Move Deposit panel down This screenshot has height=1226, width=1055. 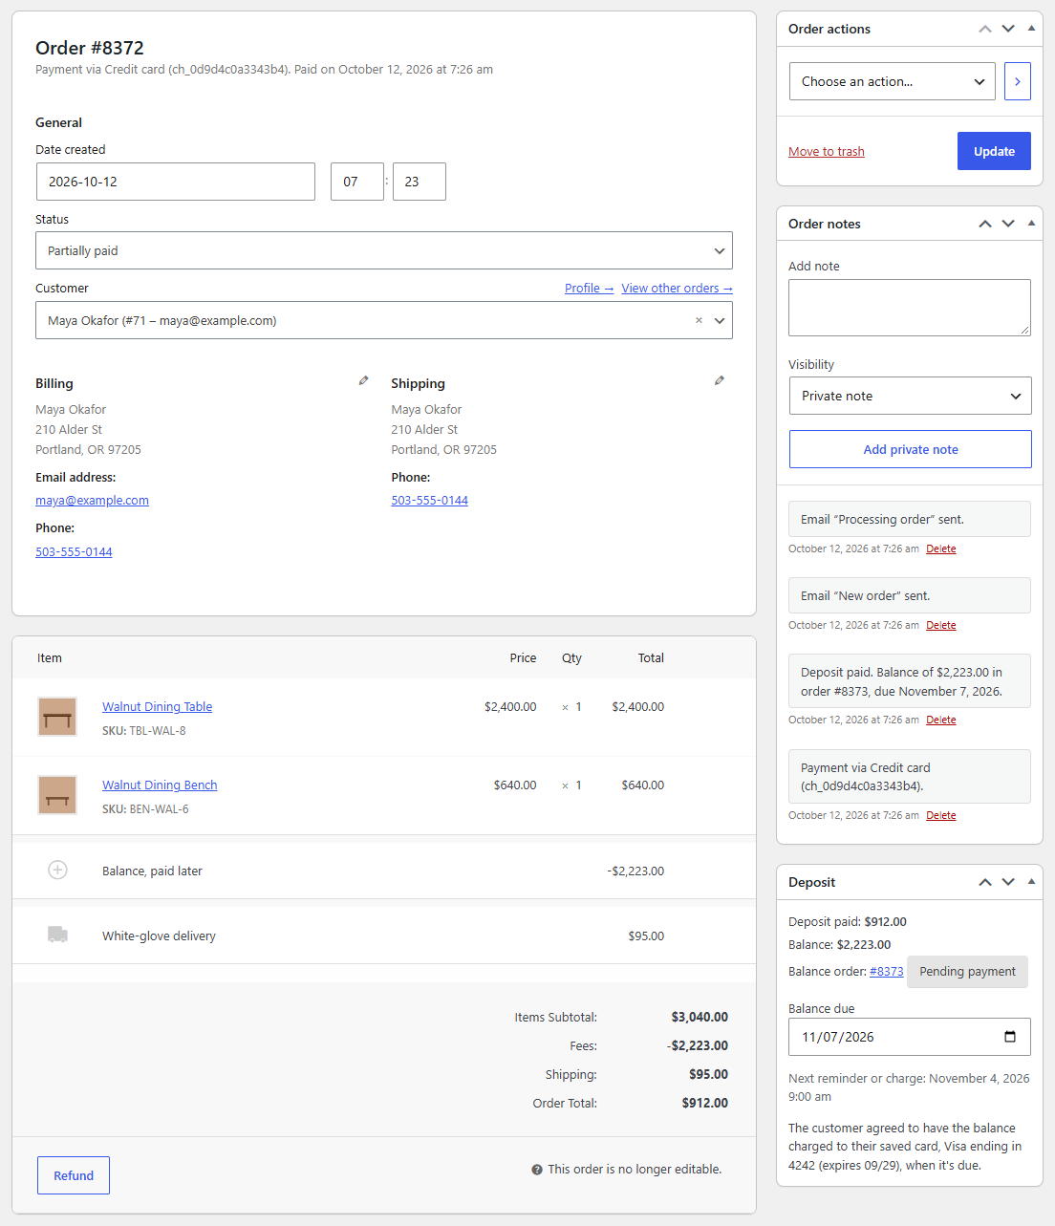pyautogui.click(x=1008, y=882)
